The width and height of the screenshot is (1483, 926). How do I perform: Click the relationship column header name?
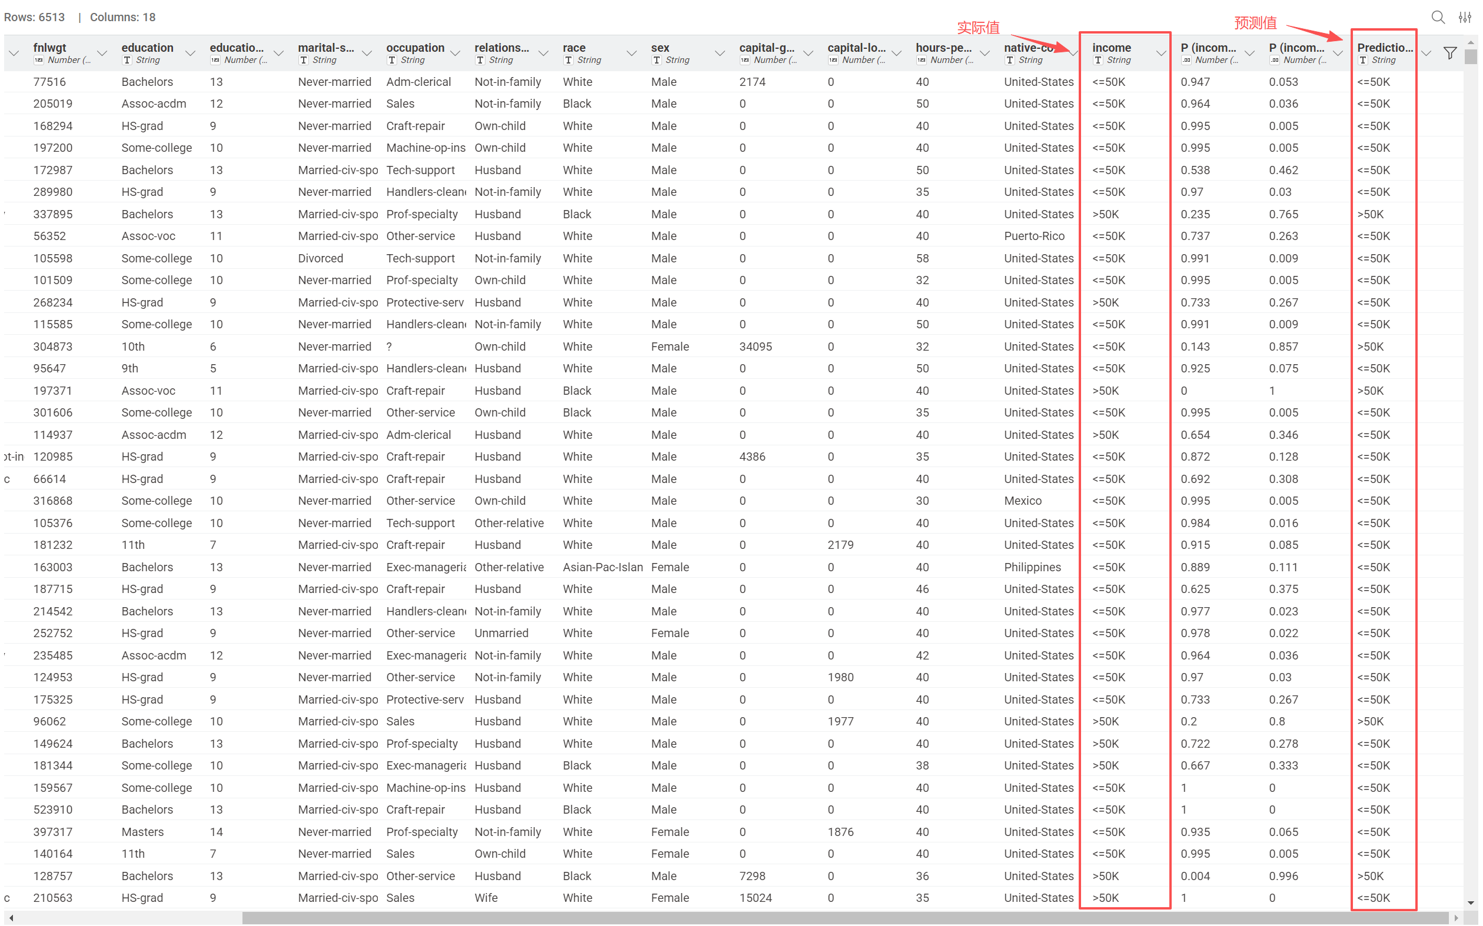[501, 47]
